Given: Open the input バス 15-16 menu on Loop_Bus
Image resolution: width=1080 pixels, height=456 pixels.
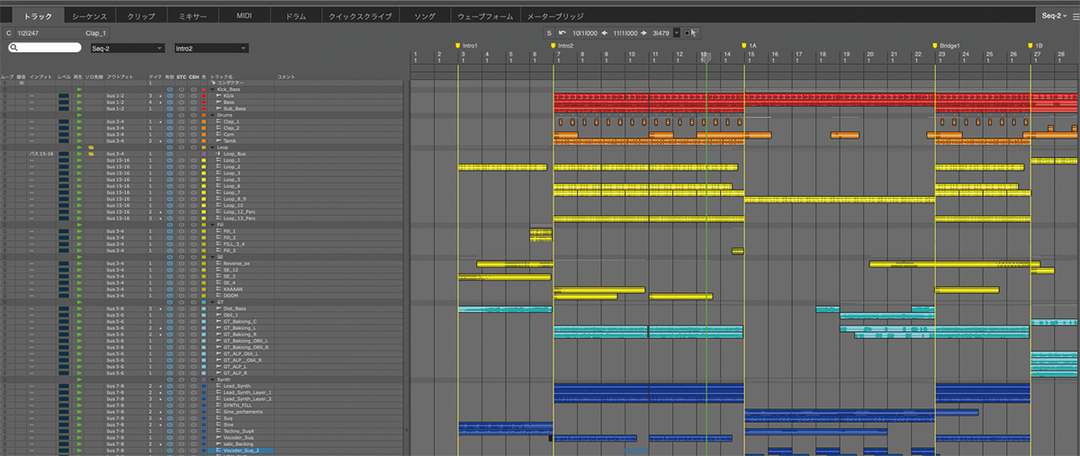Looking at the screenshot, I should coord(40,154).
